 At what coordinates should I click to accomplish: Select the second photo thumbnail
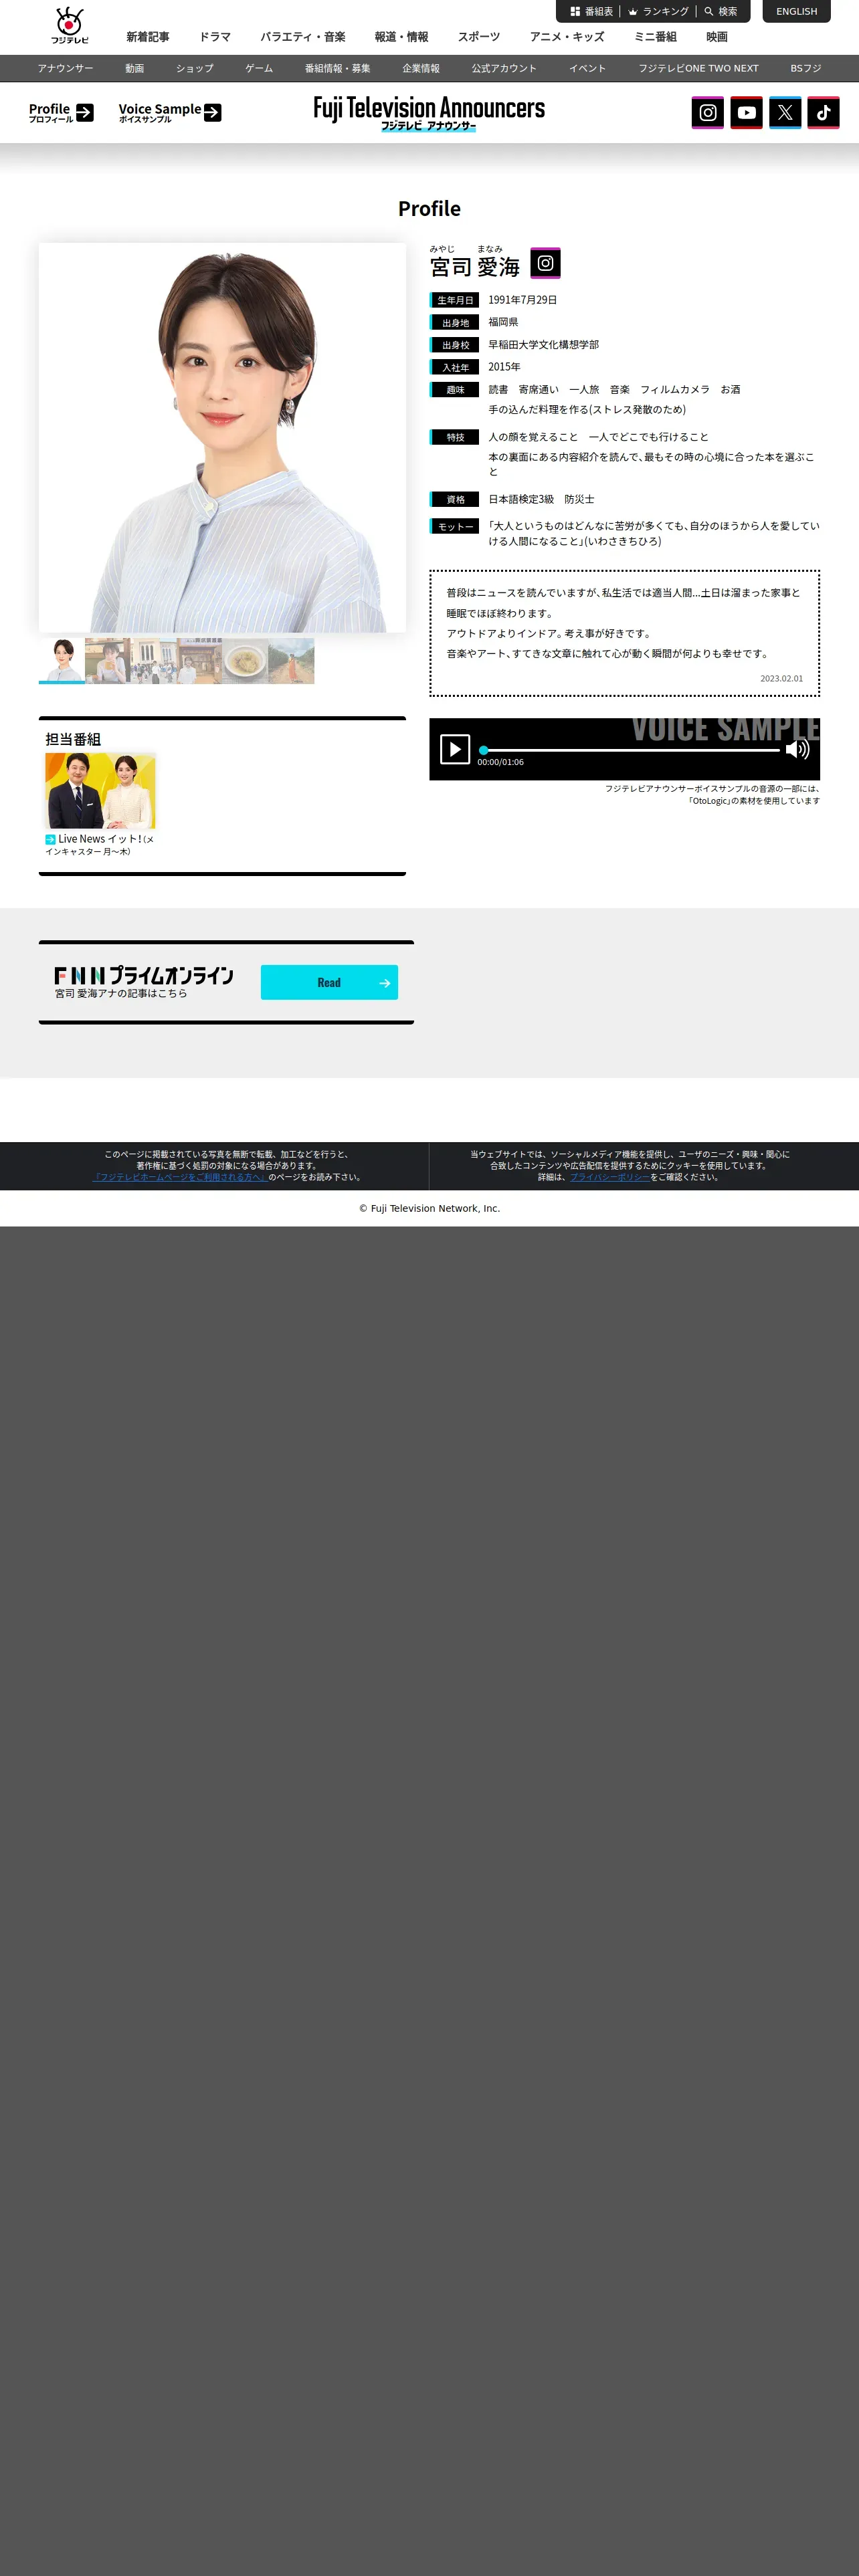[x=108, y=661]
